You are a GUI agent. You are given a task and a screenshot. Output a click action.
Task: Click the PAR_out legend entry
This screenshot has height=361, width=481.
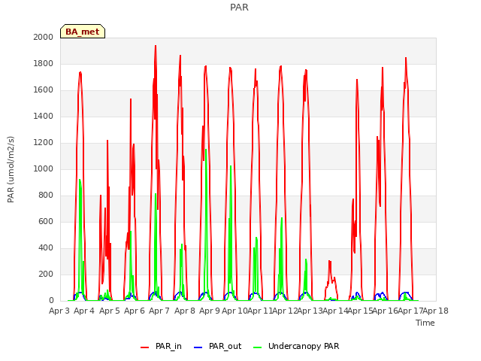click(x=218, y=346)
